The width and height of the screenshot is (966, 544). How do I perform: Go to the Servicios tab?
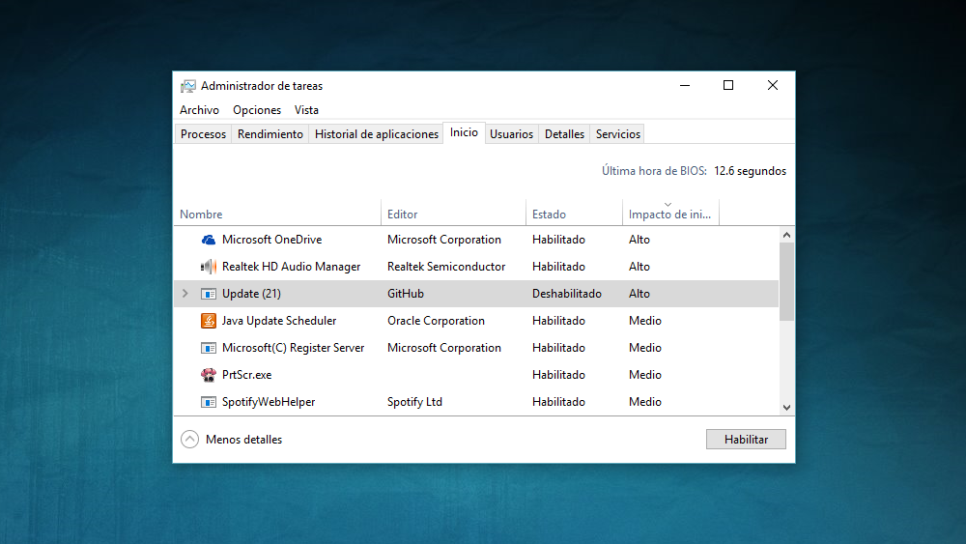[618, 134]
